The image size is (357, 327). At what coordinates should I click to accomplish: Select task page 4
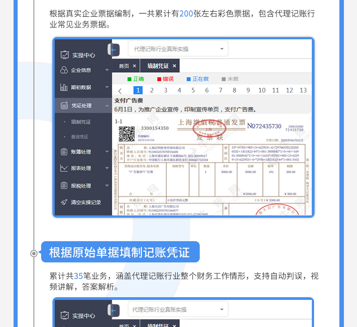tap(179, 90)
